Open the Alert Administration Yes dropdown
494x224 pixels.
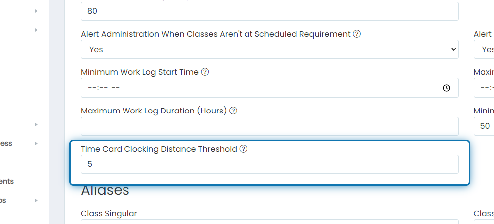pyautogui.click(x=269, y=49)
